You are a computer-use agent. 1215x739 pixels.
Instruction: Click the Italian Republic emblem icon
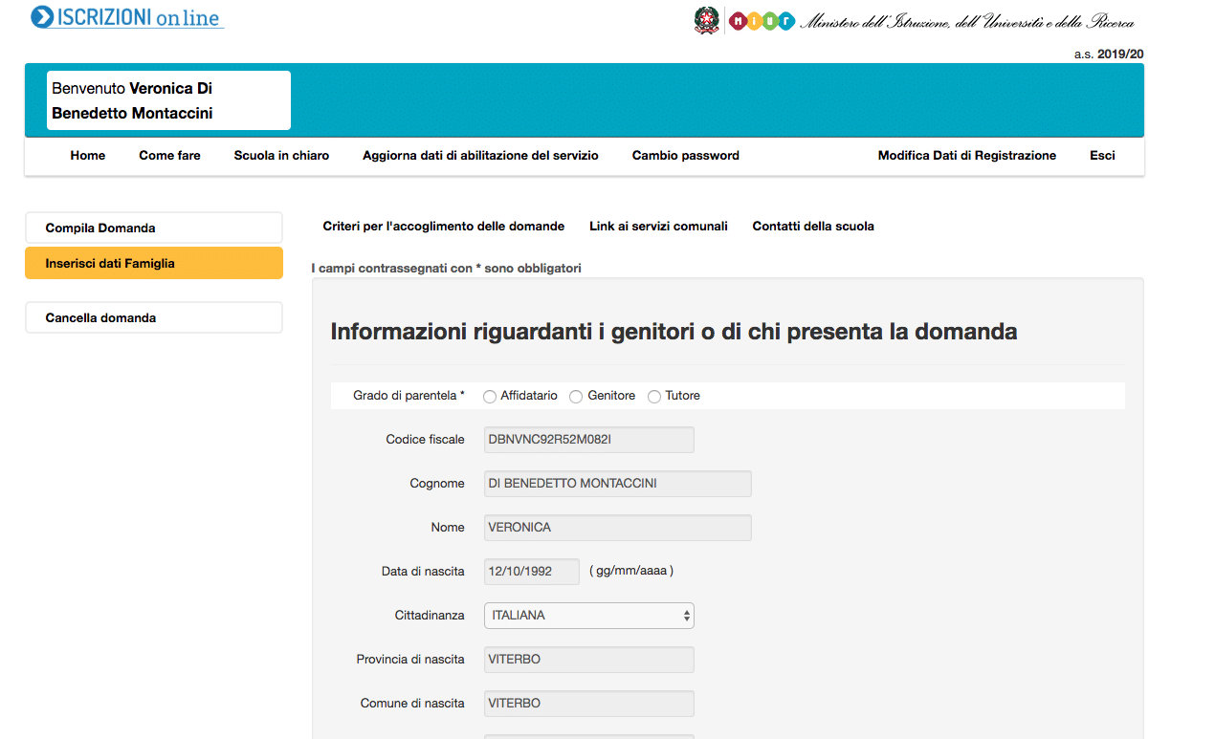click(707, 20)
